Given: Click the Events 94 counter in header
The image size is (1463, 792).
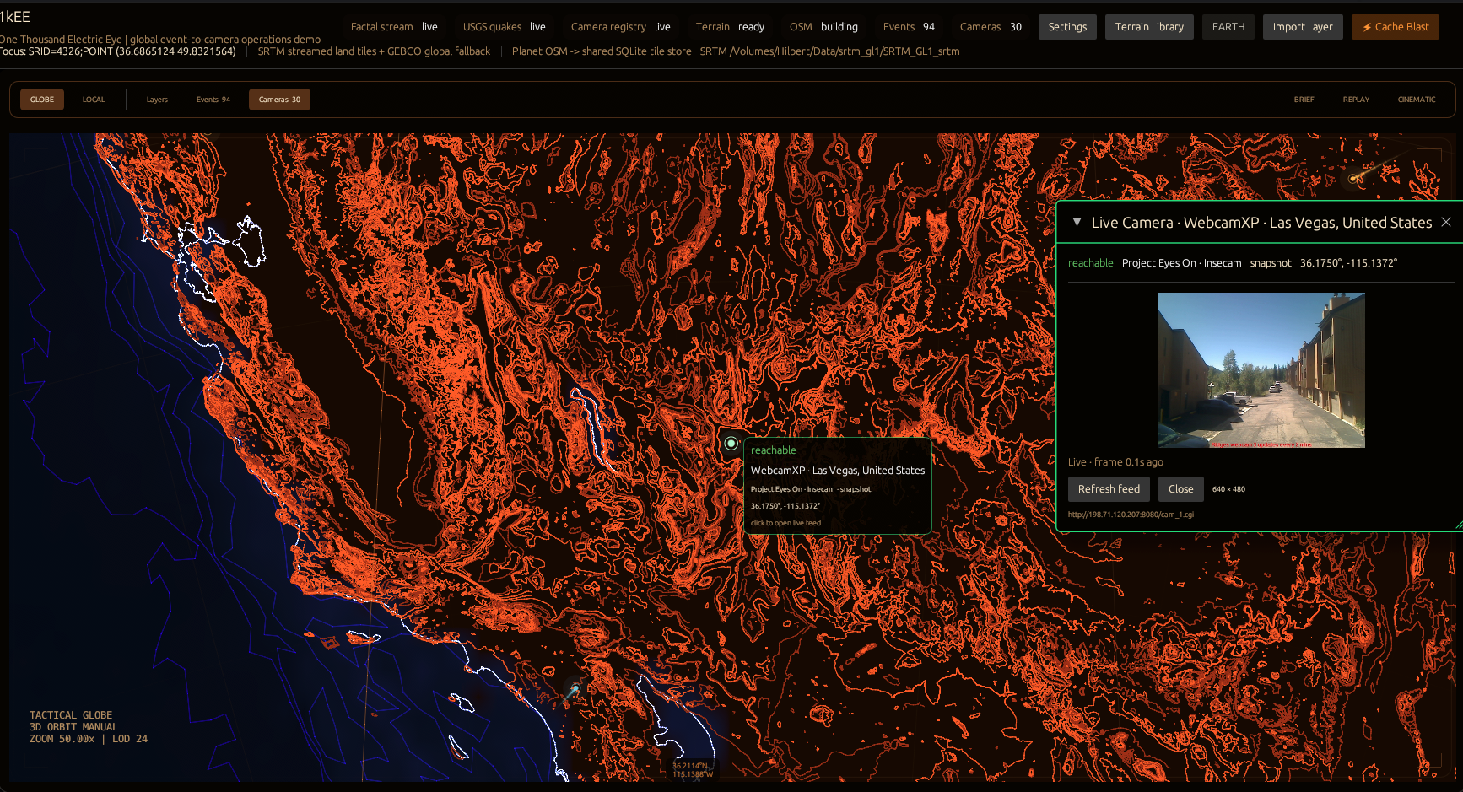Looking at the screenshot, I should pyautogui.click(x=909, y=27).
